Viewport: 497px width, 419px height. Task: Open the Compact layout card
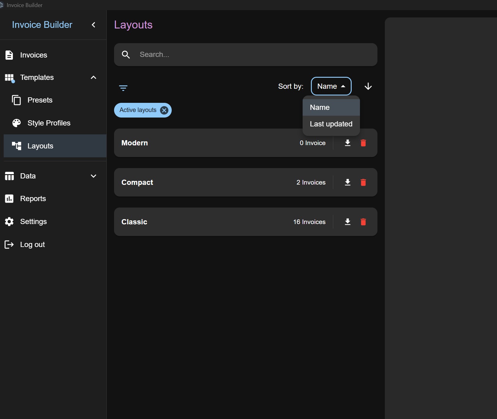point(246,182)
